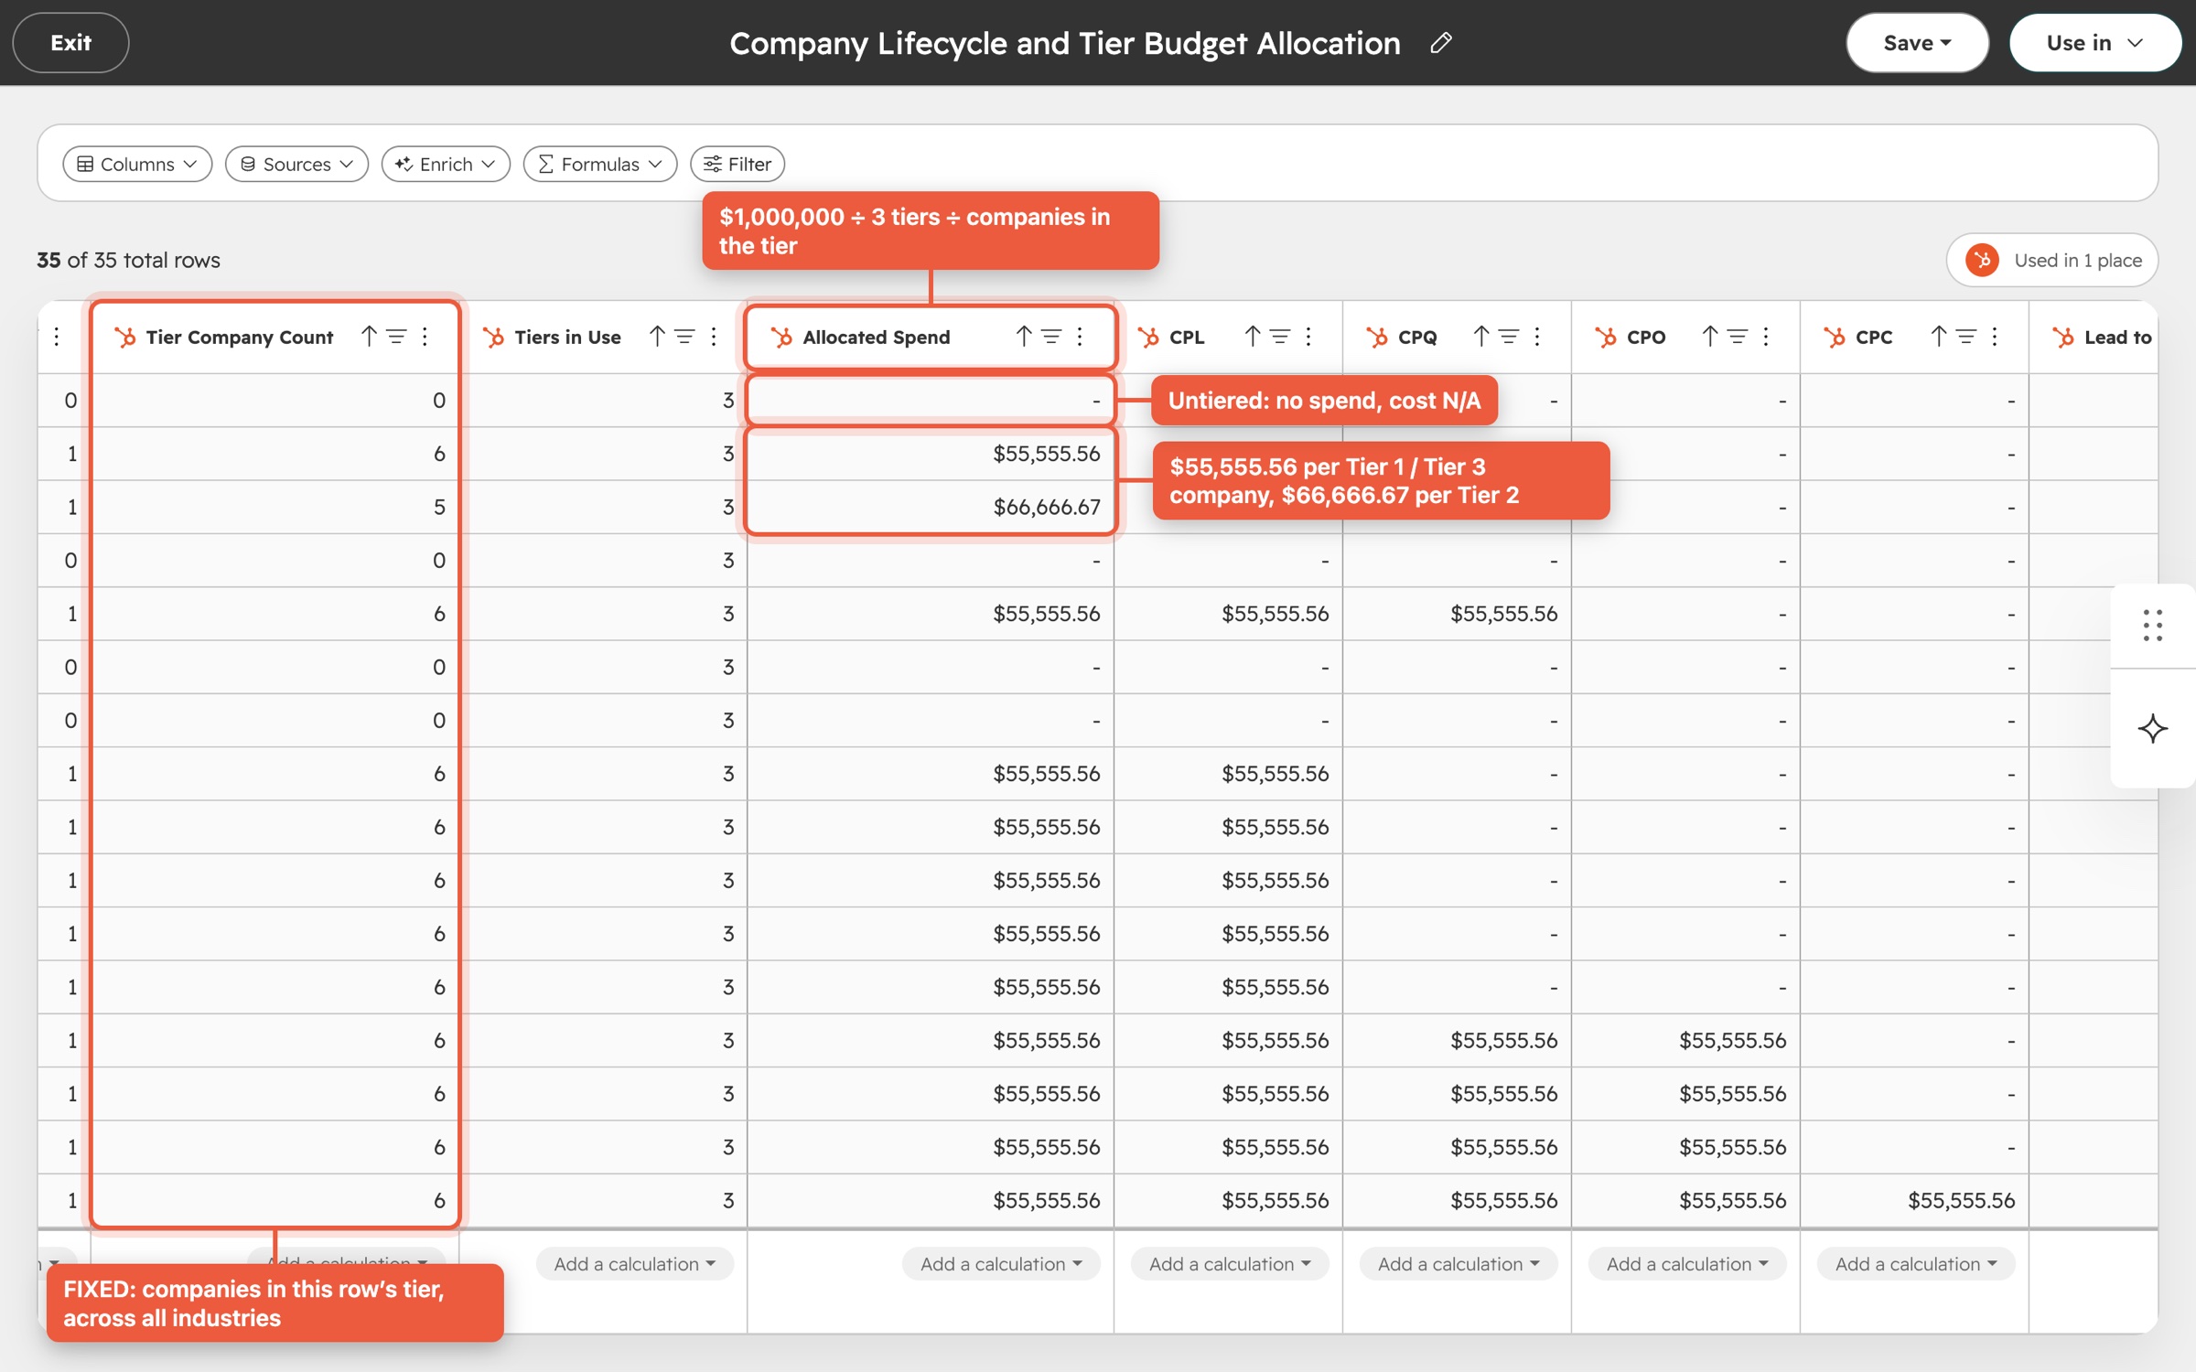Open CPQ column options menu
Viewport: 2196px width, 1372px height.
point(1538,337)
